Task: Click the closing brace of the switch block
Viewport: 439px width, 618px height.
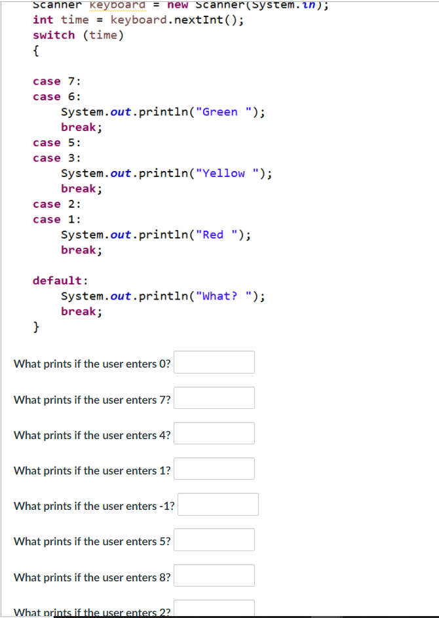Action: pyautogui.click(x=37, y=327)
